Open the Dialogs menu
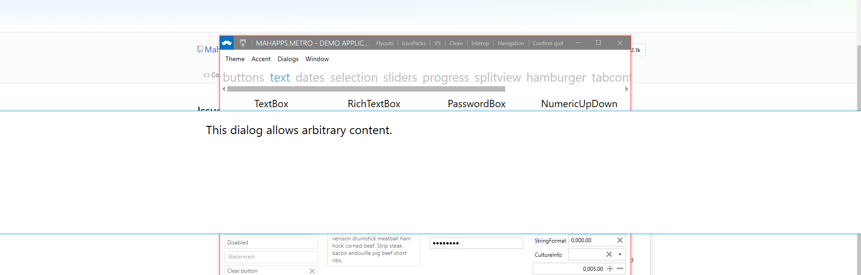The image size is (861, 275). pos(288,59)
